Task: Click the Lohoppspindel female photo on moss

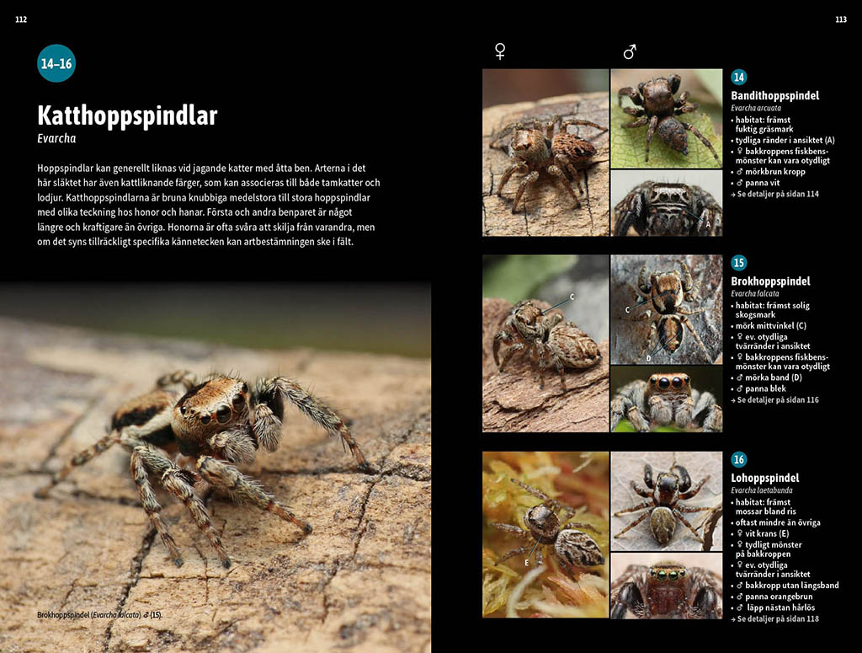Action: [545, 535]
